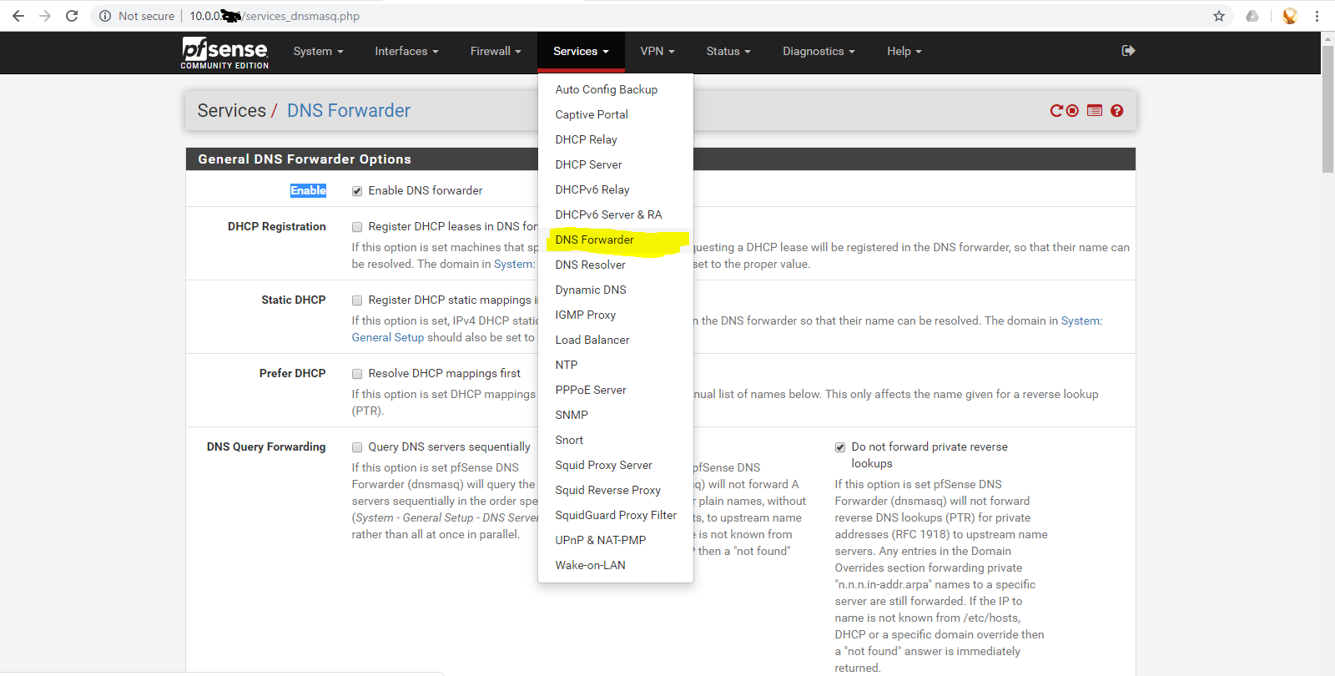Open the Help dropdown menu
Viewport: 1335px width, 676px height.
coord(904,52)
